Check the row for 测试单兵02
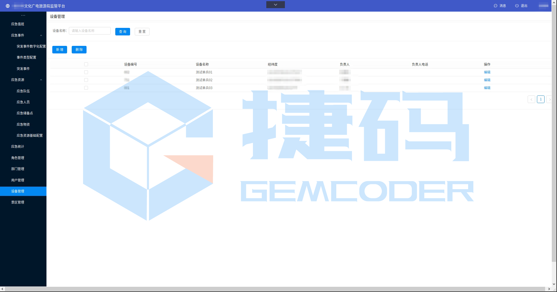The image size is (557, 292). tap(86, 80)
